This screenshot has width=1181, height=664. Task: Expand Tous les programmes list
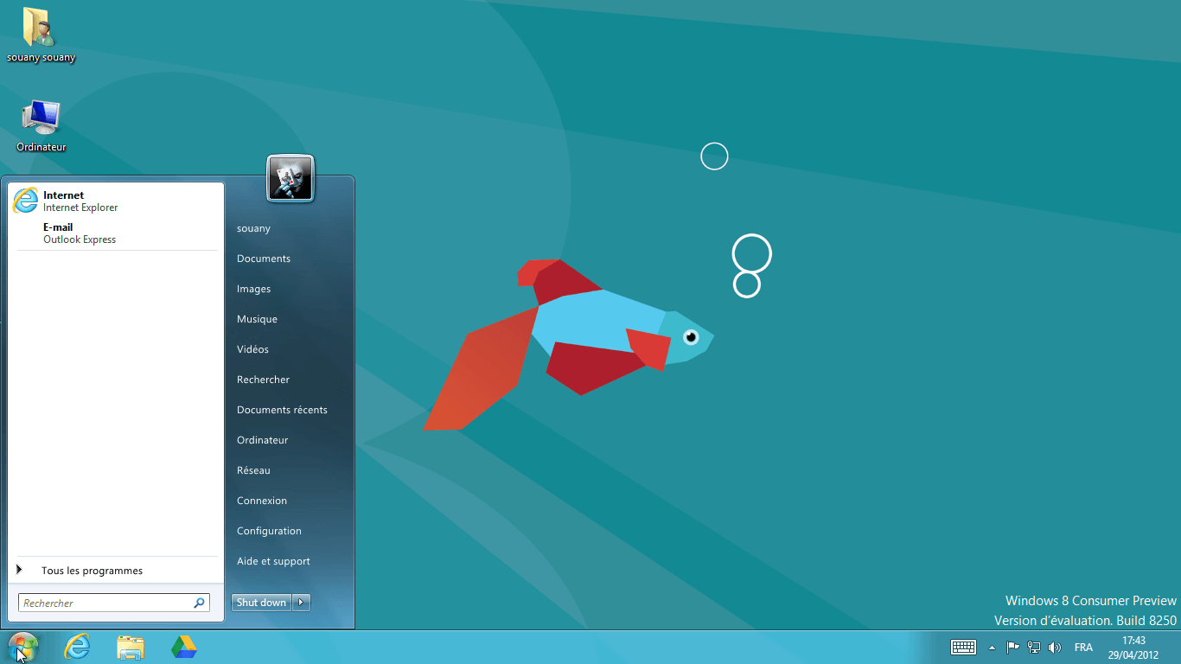click(x=92, y=571)
